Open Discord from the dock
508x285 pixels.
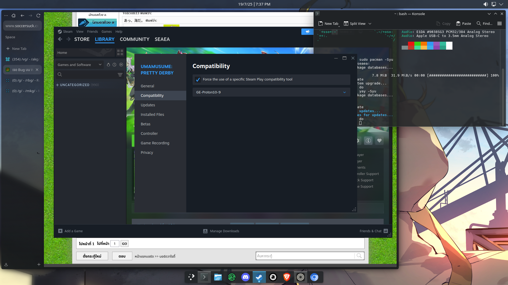pos(245,277)
